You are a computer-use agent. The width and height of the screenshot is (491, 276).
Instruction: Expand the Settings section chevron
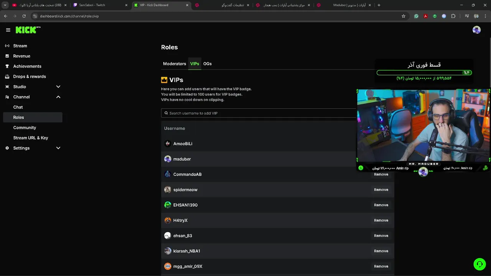pyautogui.click(x=58, y=148)
